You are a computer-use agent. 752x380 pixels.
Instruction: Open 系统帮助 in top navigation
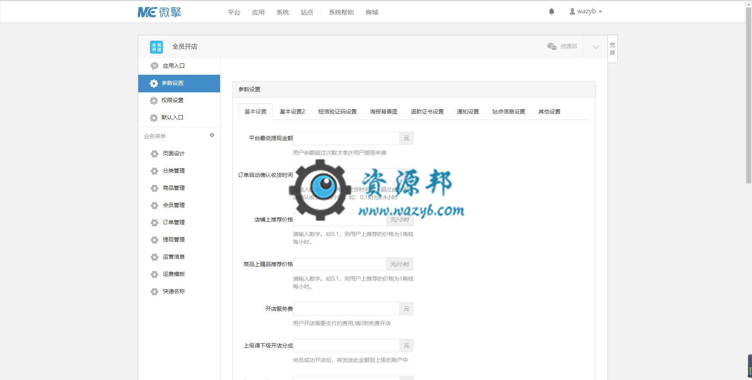pos(341,13)
